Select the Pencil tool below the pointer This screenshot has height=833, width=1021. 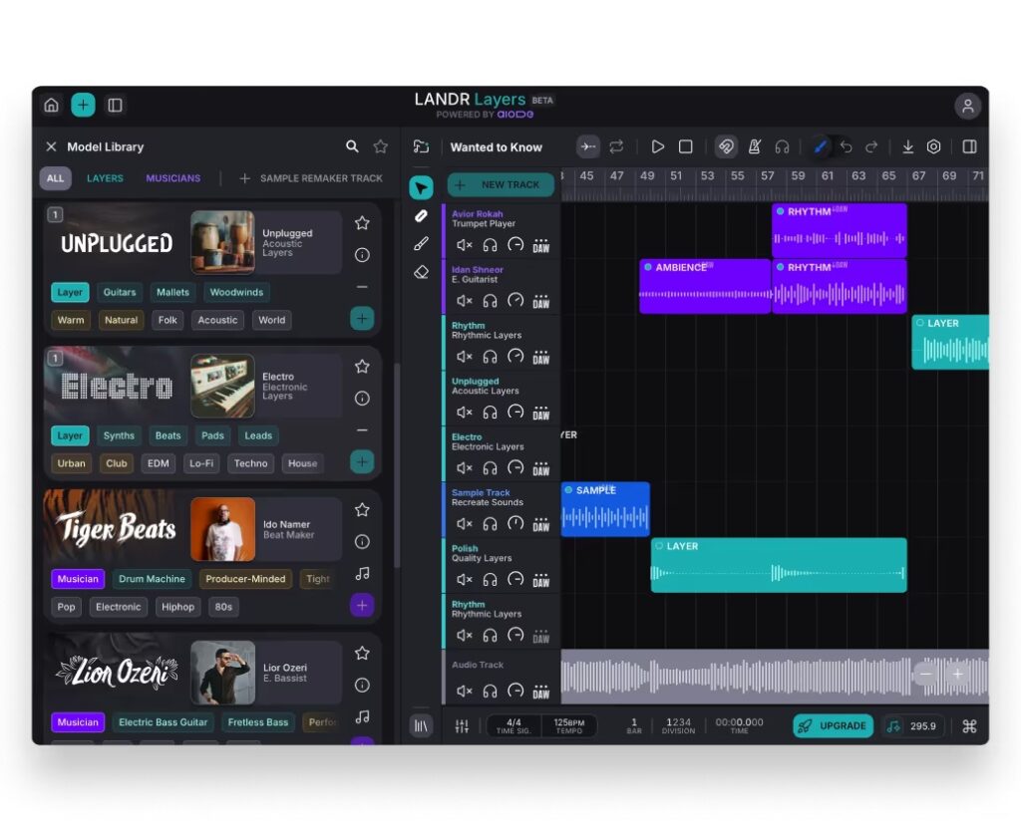[421, 215]
